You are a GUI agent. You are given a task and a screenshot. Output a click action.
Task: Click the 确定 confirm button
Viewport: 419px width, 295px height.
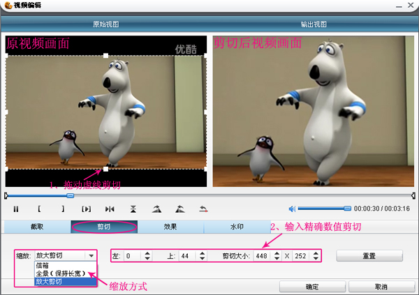(312, 287)
